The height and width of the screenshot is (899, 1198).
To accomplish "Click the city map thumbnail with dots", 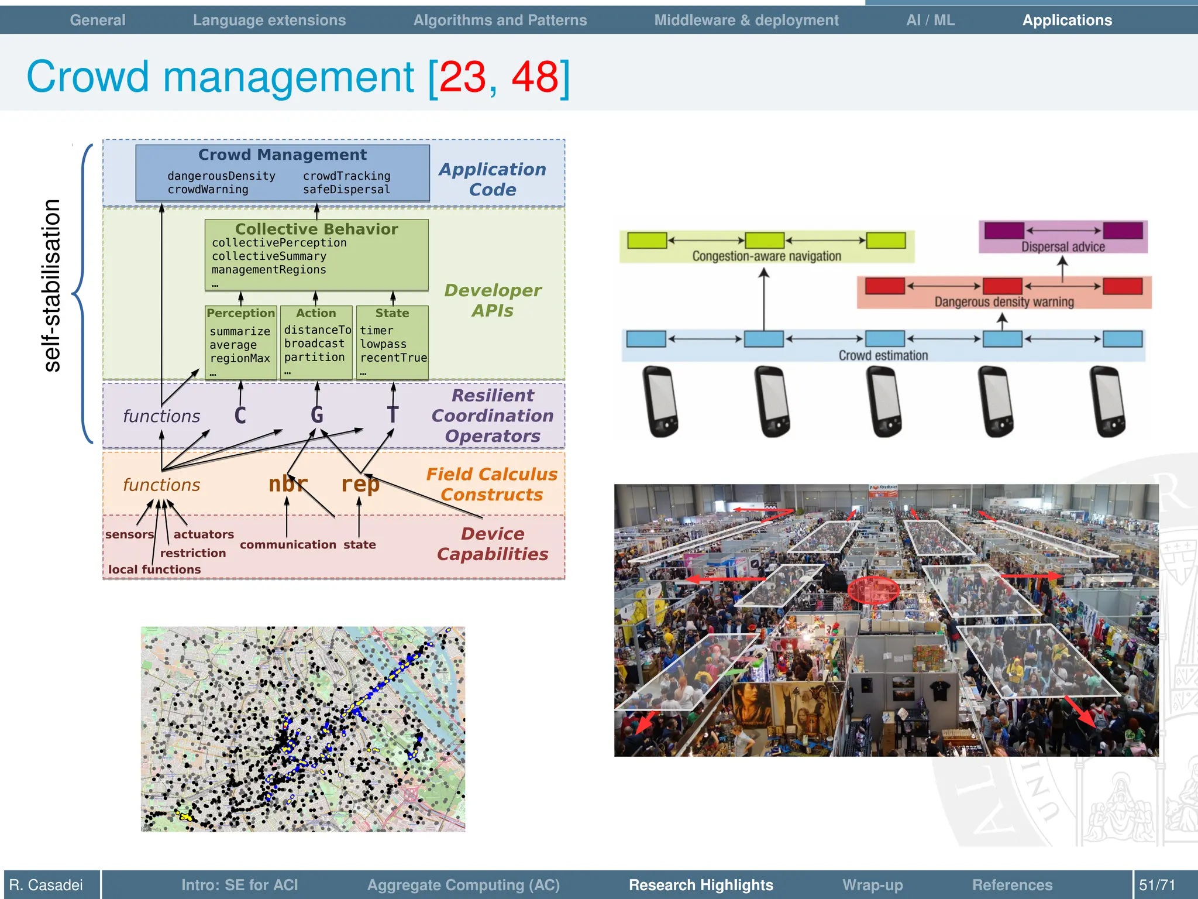I will point(303,729).
